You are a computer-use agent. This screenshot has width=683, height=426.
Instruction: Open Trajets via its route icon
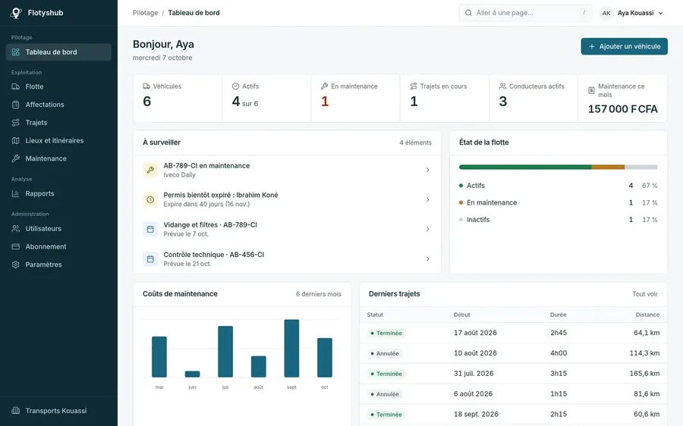(16, 123)
